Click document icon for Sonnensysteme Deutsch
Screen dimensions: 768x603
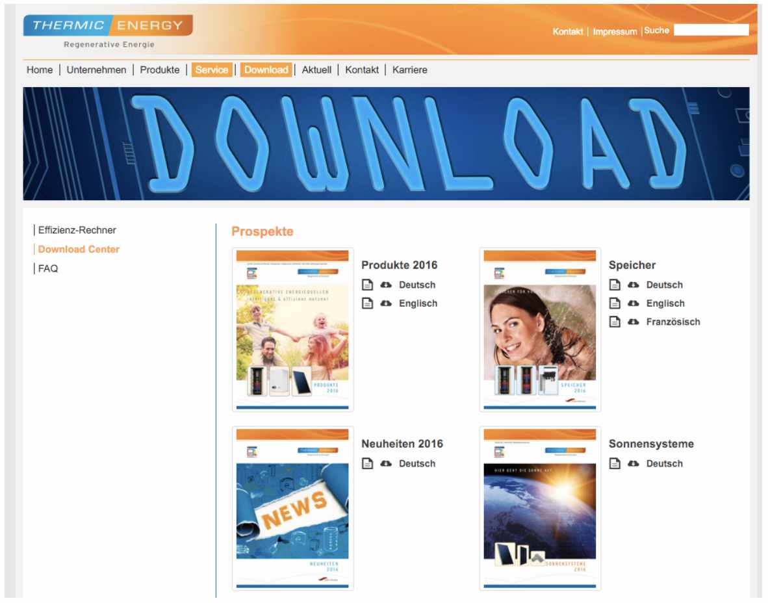(x=615, y=464)
